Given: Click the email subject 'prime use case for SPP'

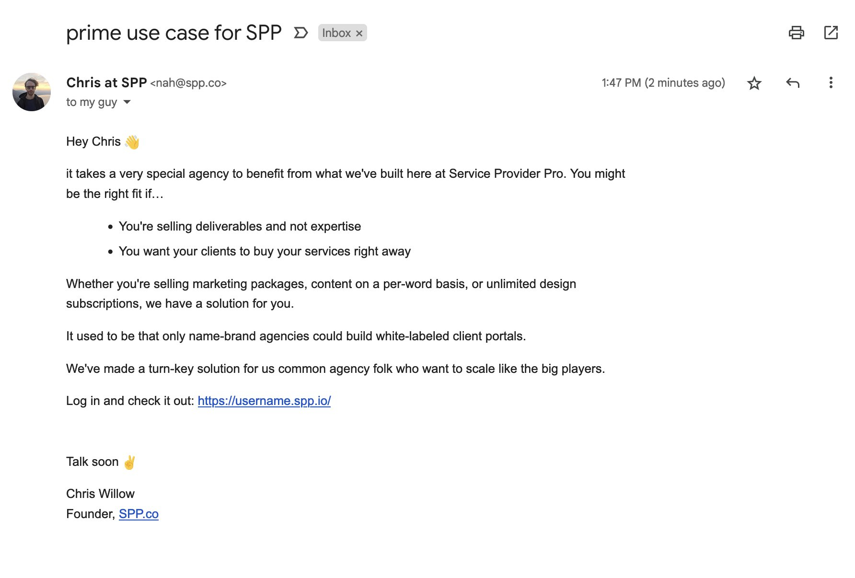Looking at the screenshot, I should pos(173,33).
